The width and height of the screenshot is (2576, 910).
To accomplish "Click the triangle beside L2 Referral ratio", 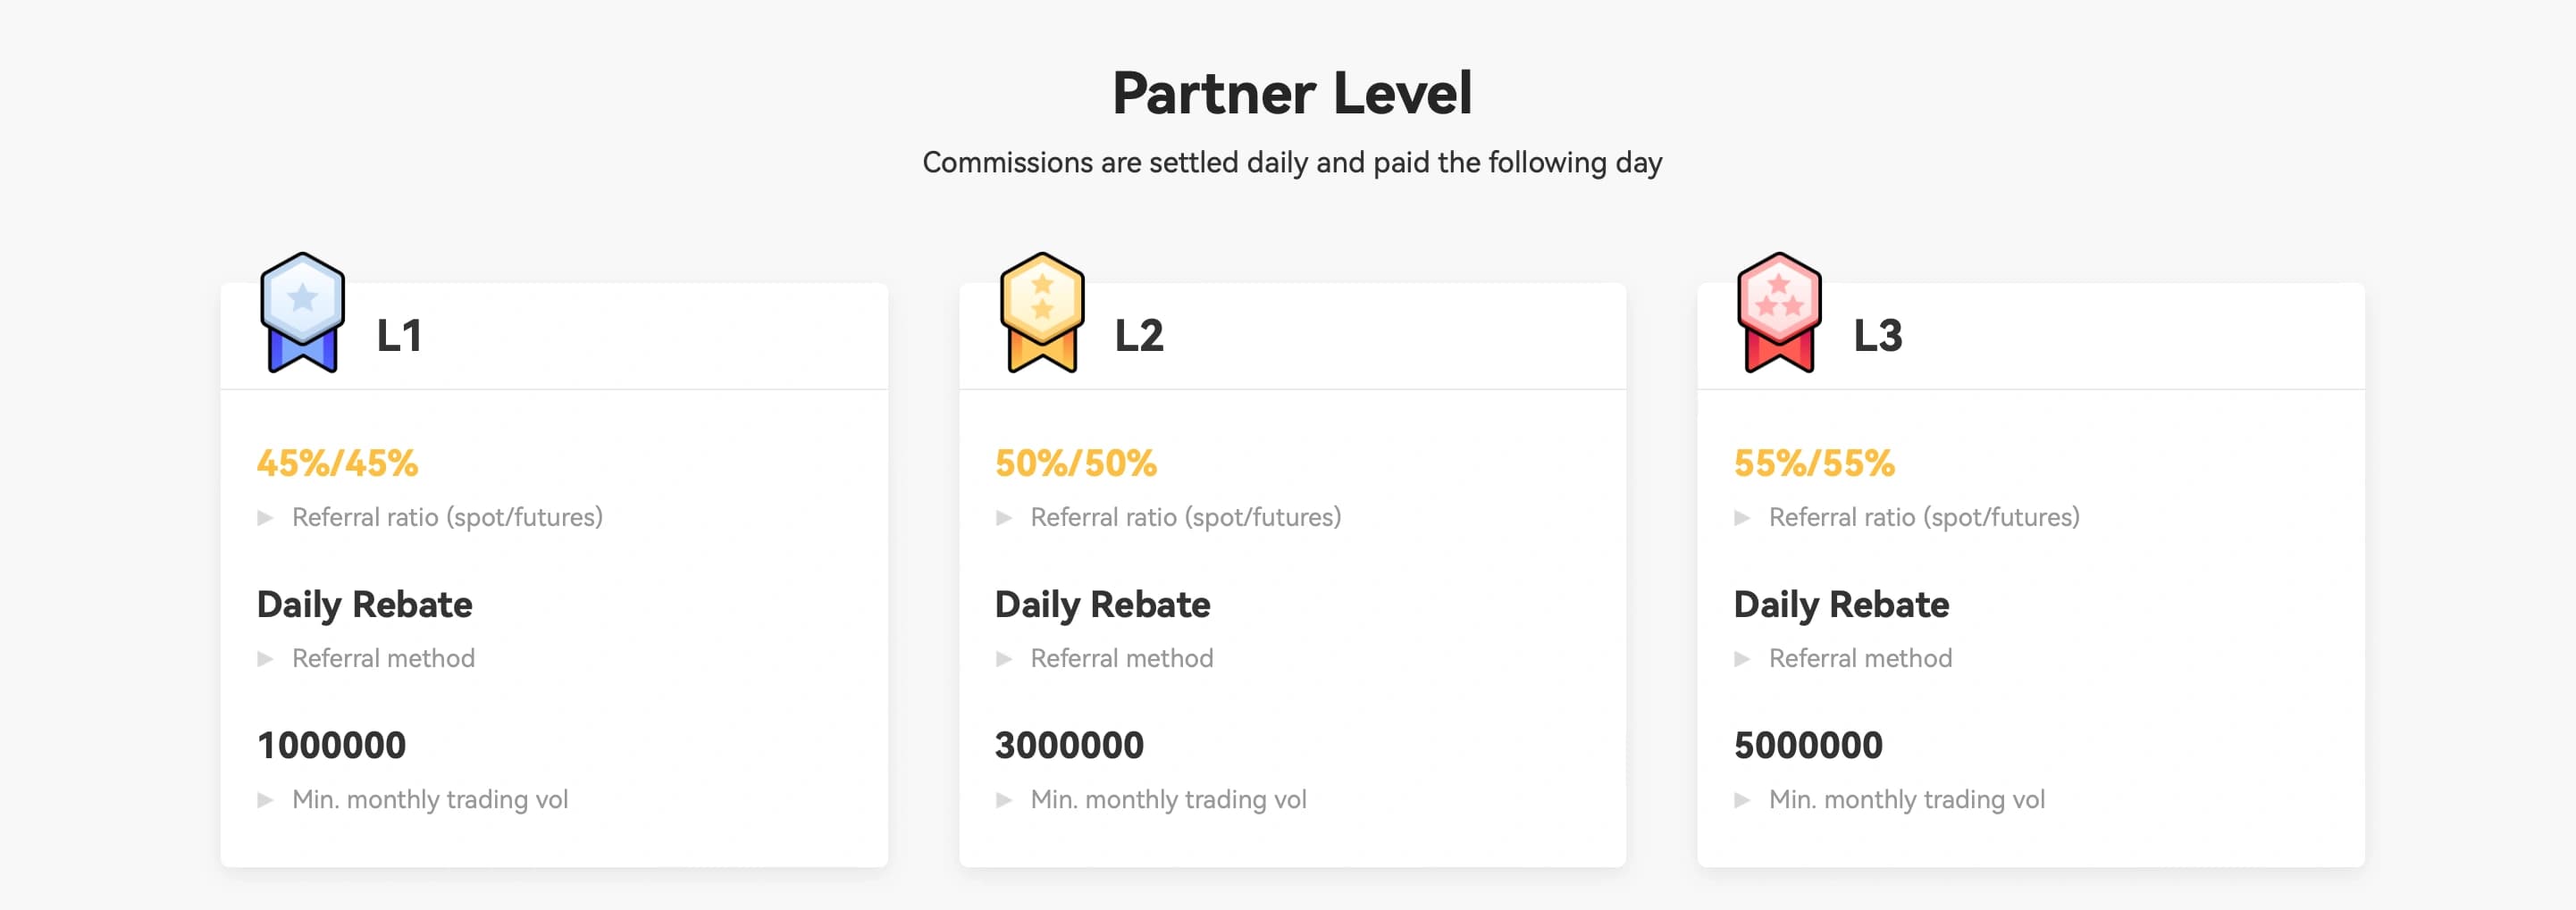I will (x=1004, y=518).
